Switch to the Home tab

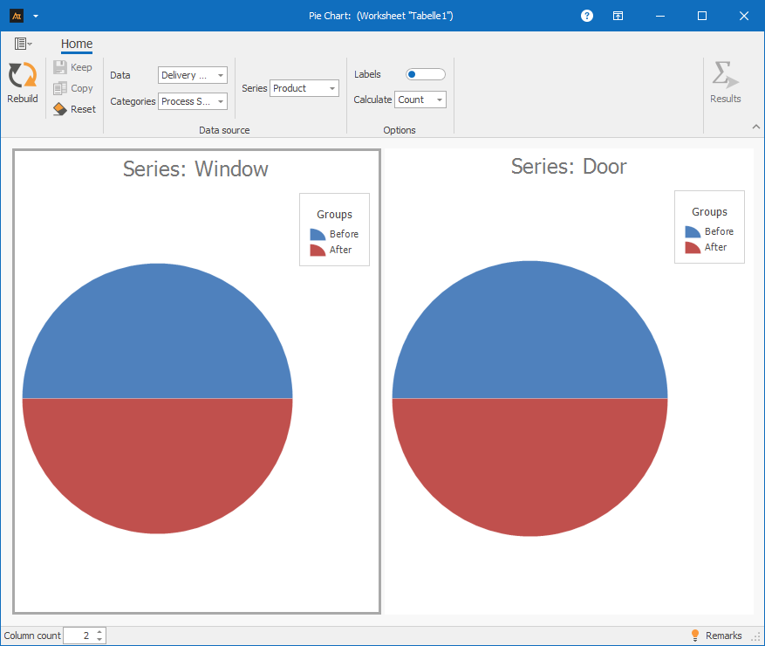point(77,44)
